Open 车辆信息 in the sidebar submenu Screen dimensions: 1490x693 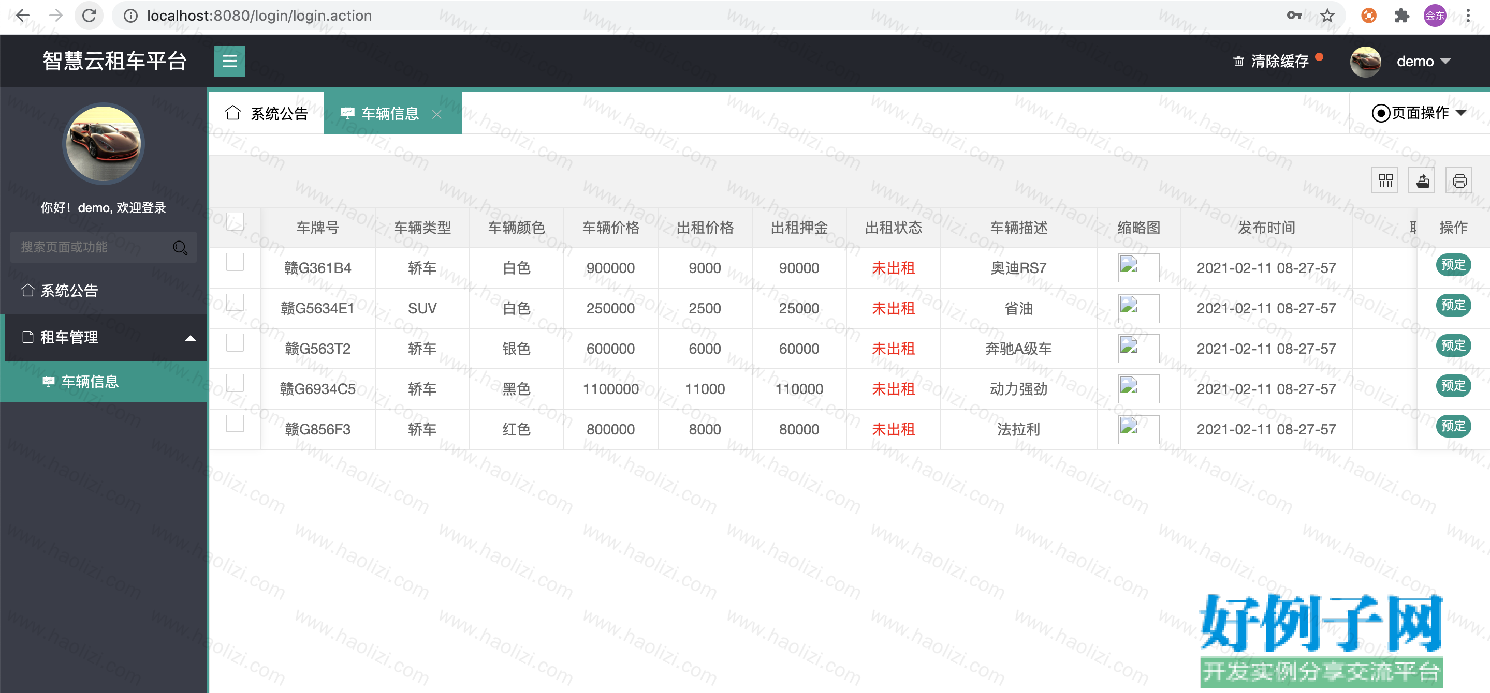point(104,382)
